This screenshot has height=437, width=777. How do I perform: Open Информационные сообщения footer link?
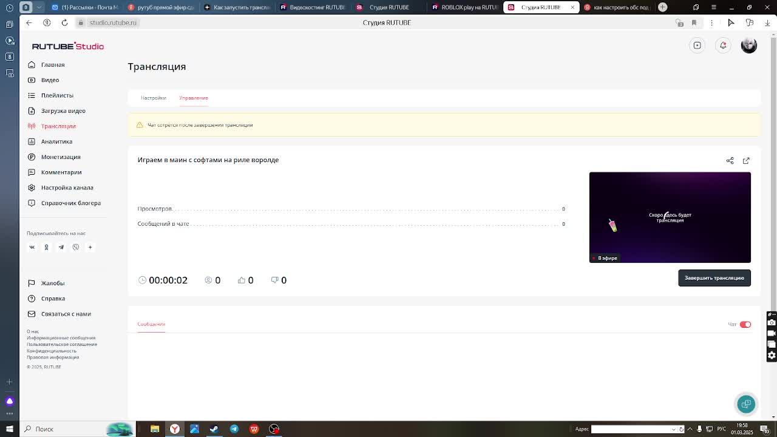(61, 338)
